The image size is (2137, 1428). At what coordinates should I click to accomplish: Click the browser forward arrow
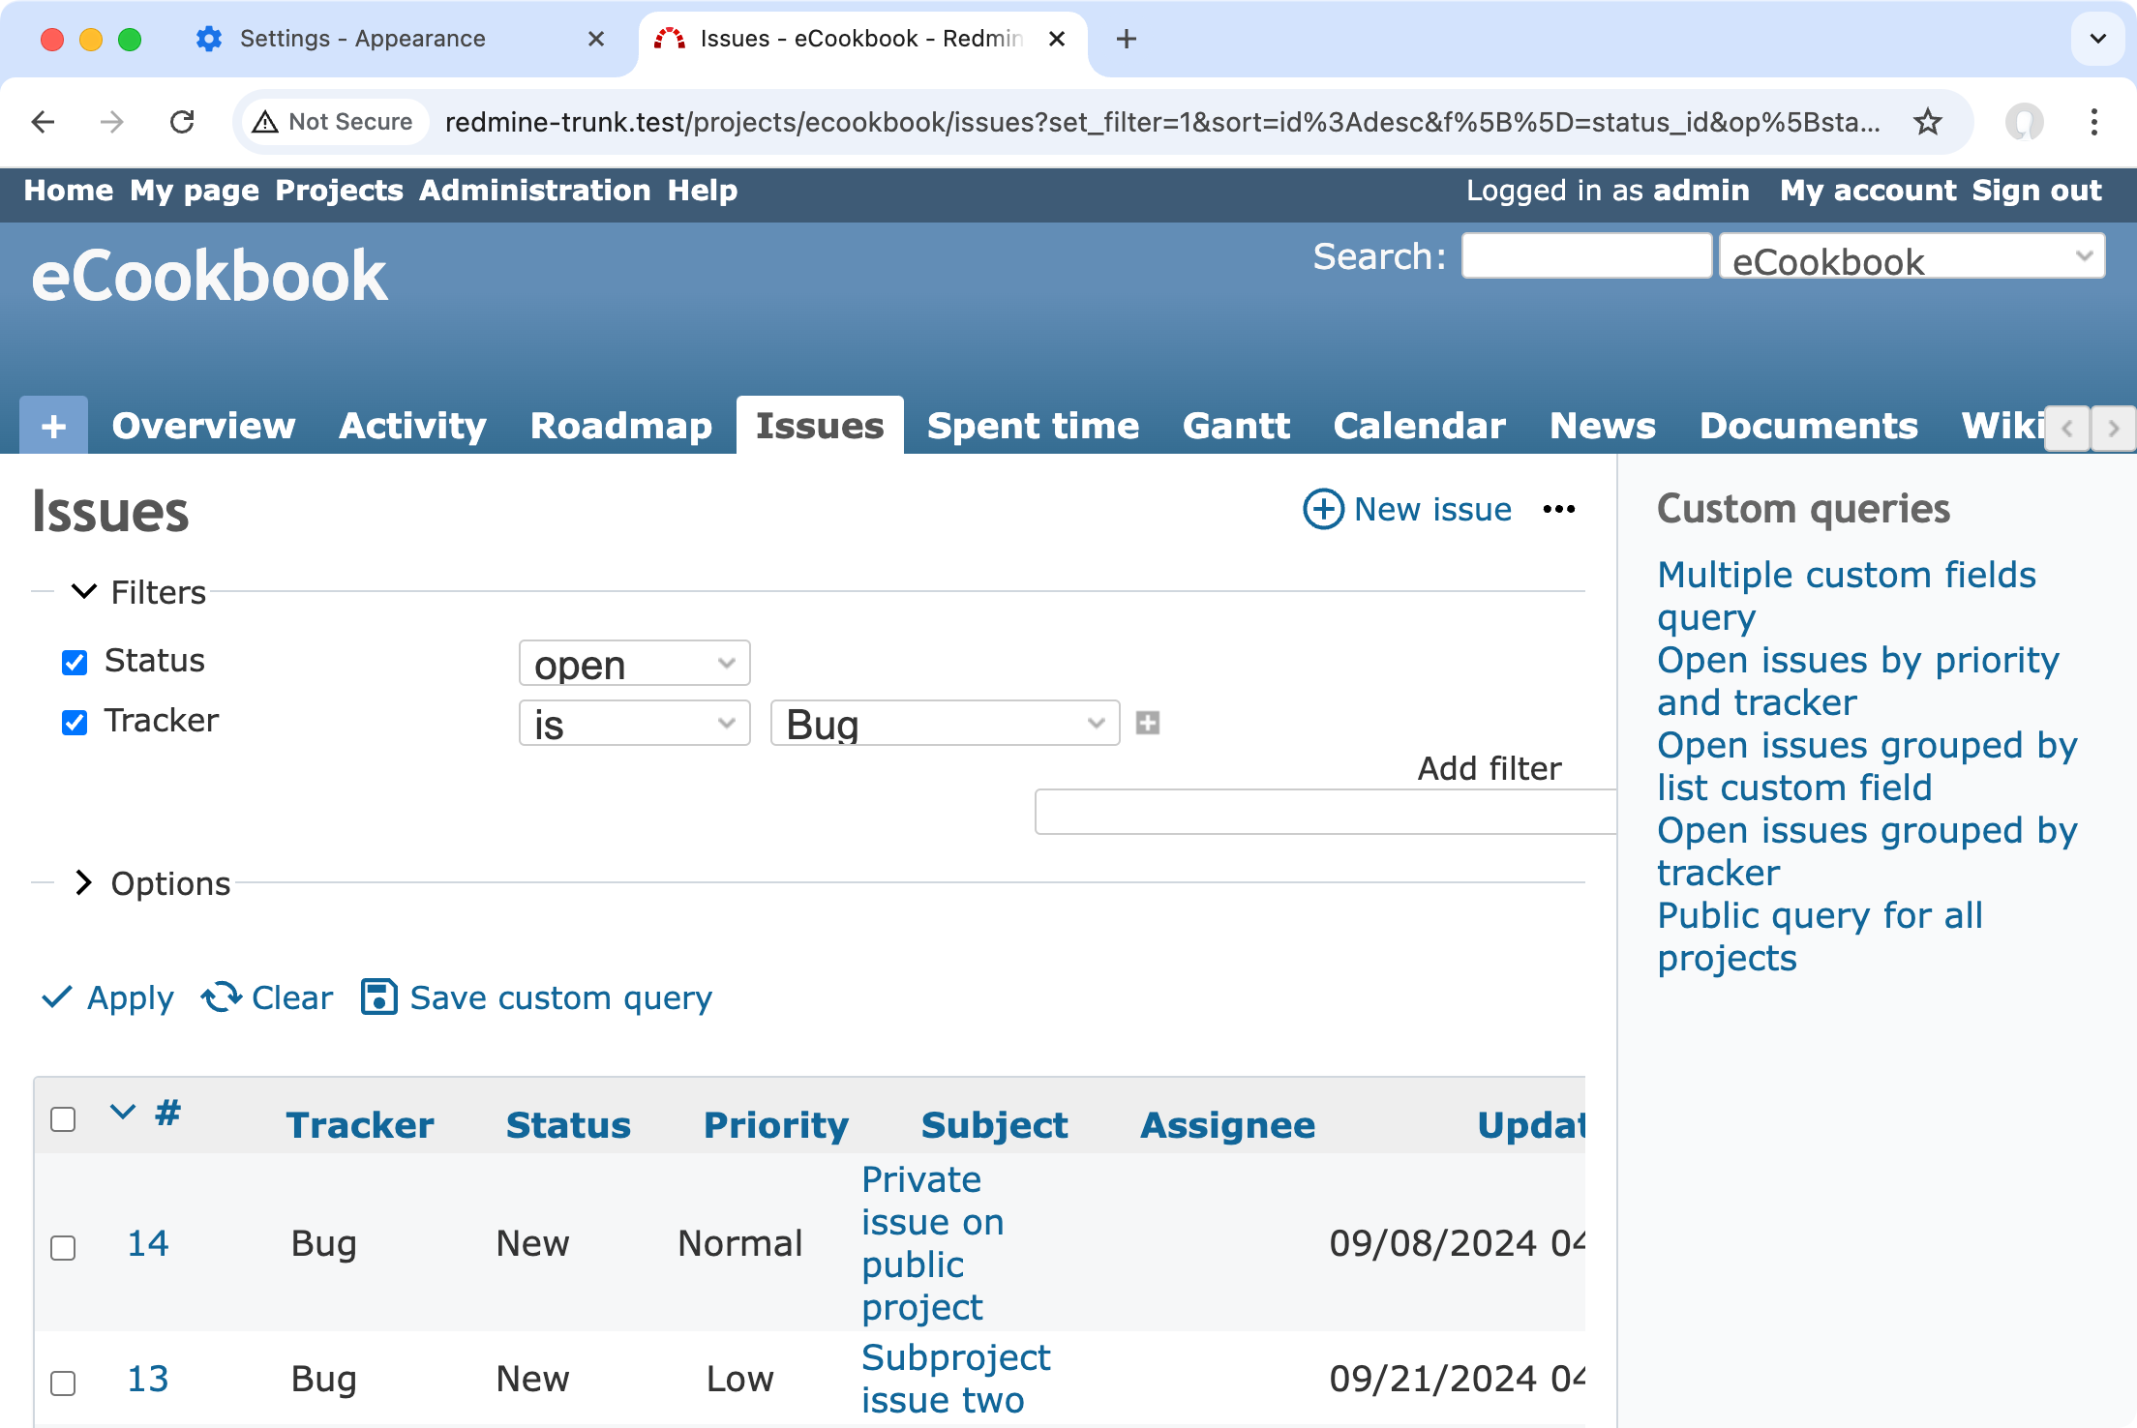[x=112, y=122]
